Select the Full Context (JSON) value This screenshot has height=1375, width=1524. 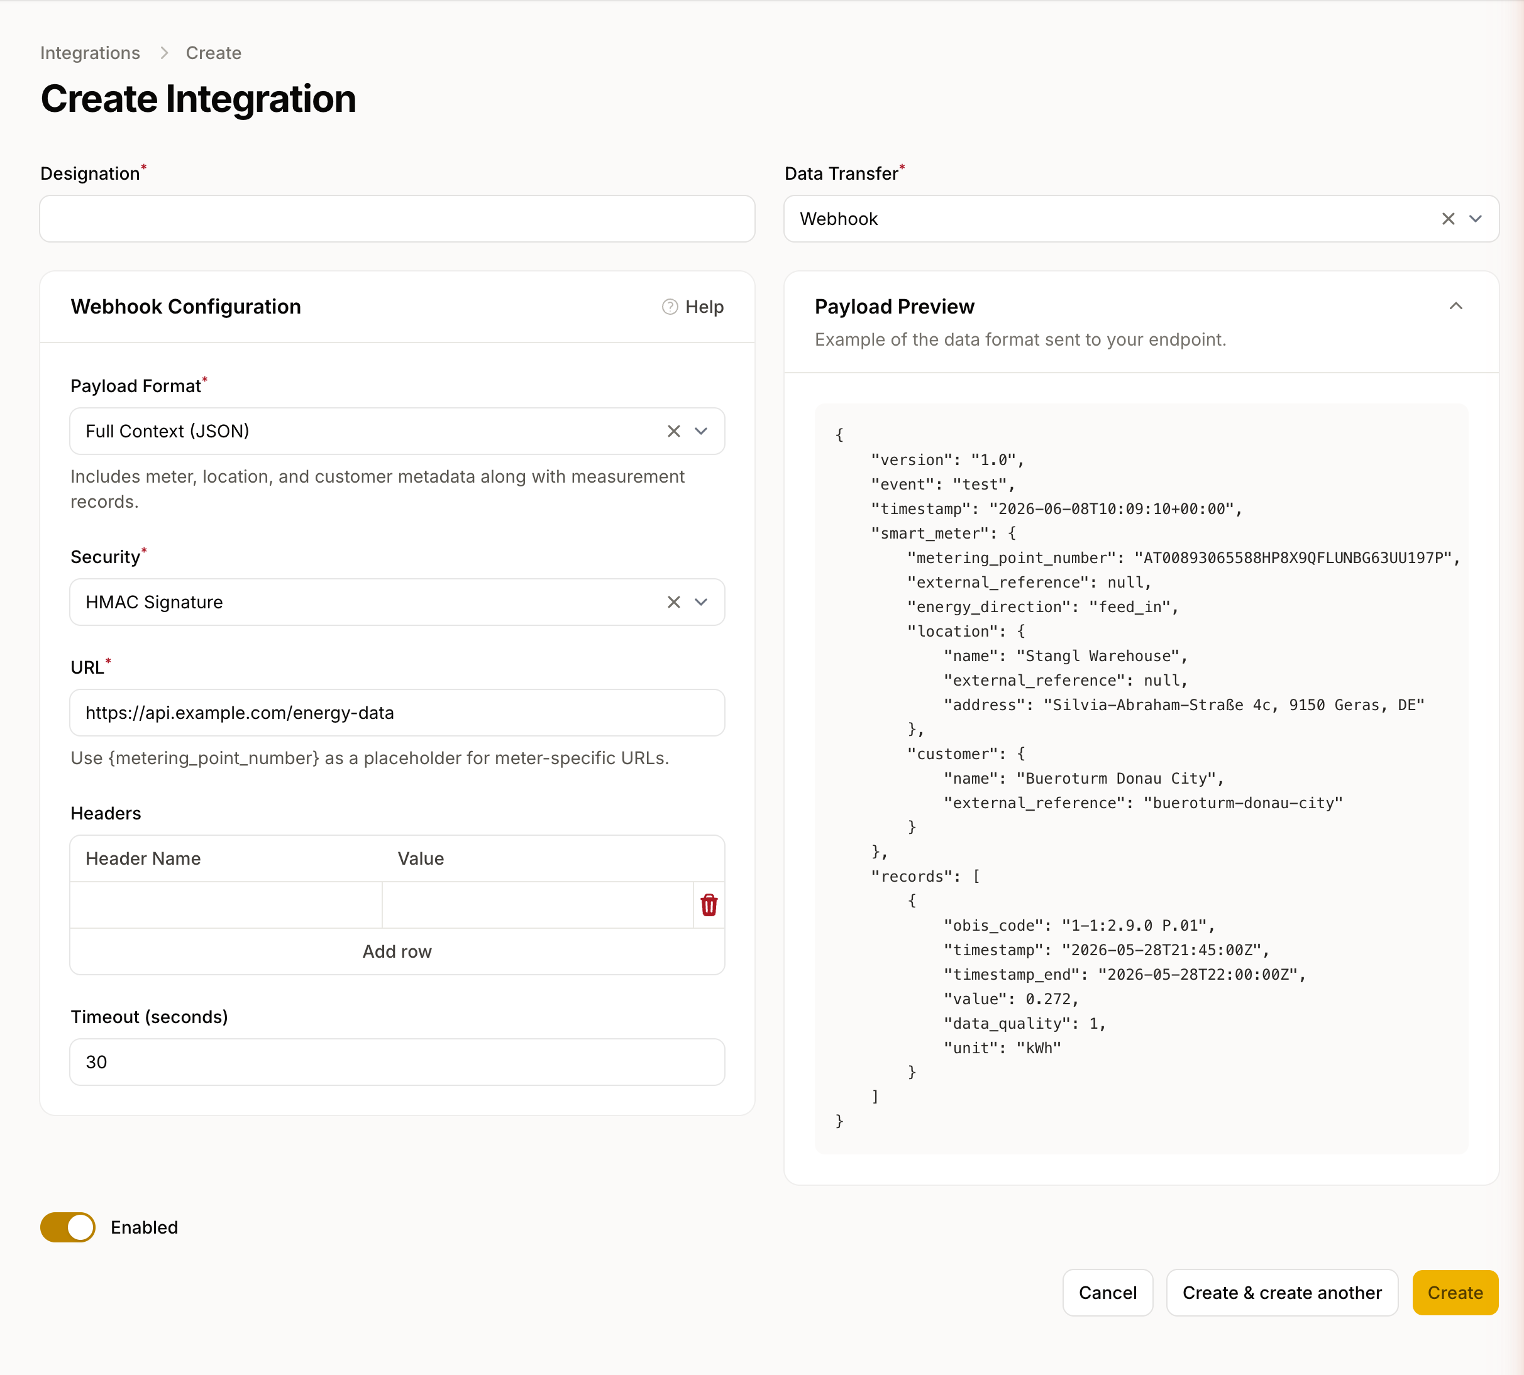[x=167, y=431]
